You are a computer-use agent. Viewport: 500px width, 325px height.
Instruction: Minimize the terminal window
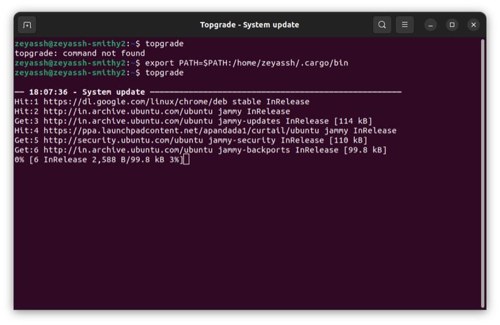(430, 25)
